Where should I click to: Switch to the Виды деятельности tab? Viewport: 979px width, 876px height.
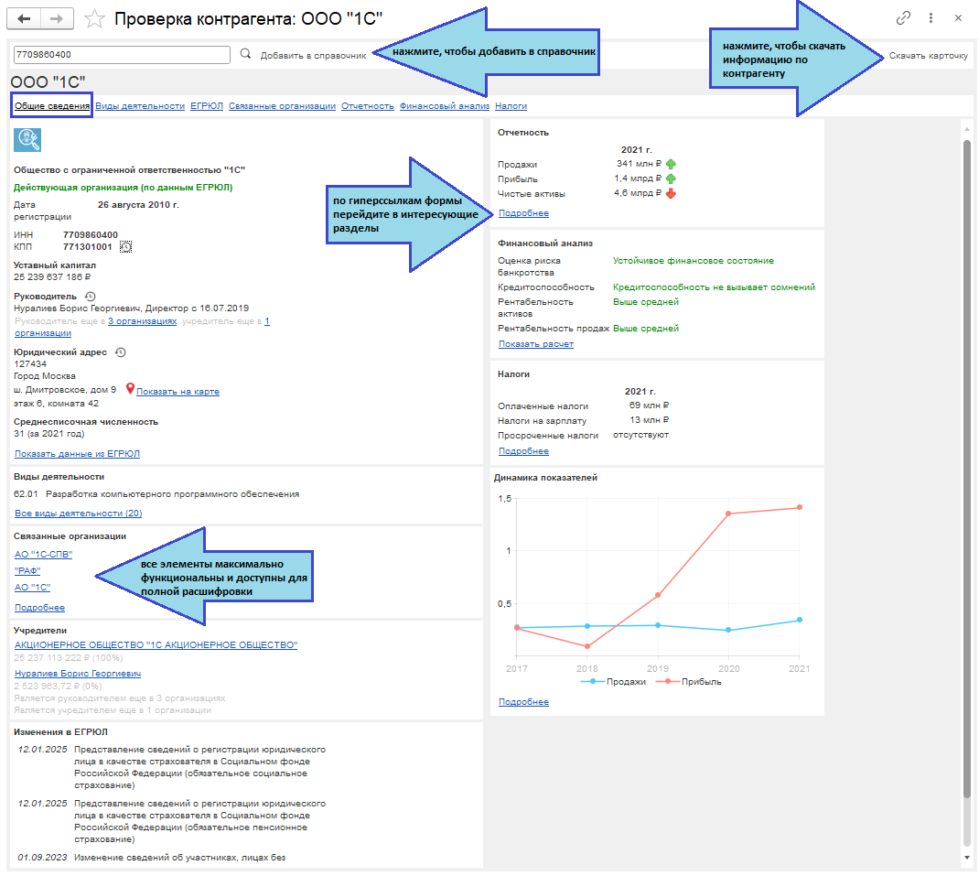click(x=140, y=106)
